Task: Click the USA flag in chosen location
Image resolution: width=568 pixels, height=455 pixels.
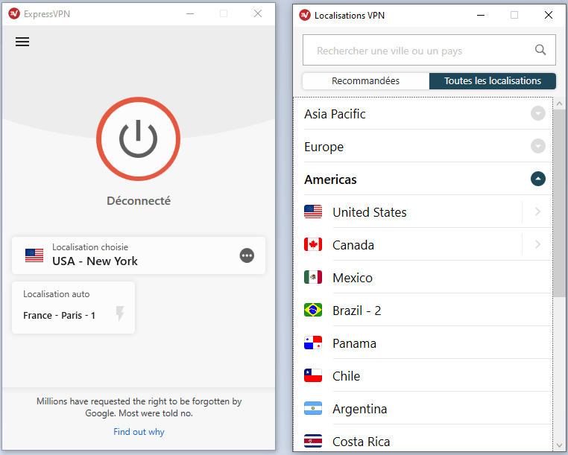Action: [34, 255]
